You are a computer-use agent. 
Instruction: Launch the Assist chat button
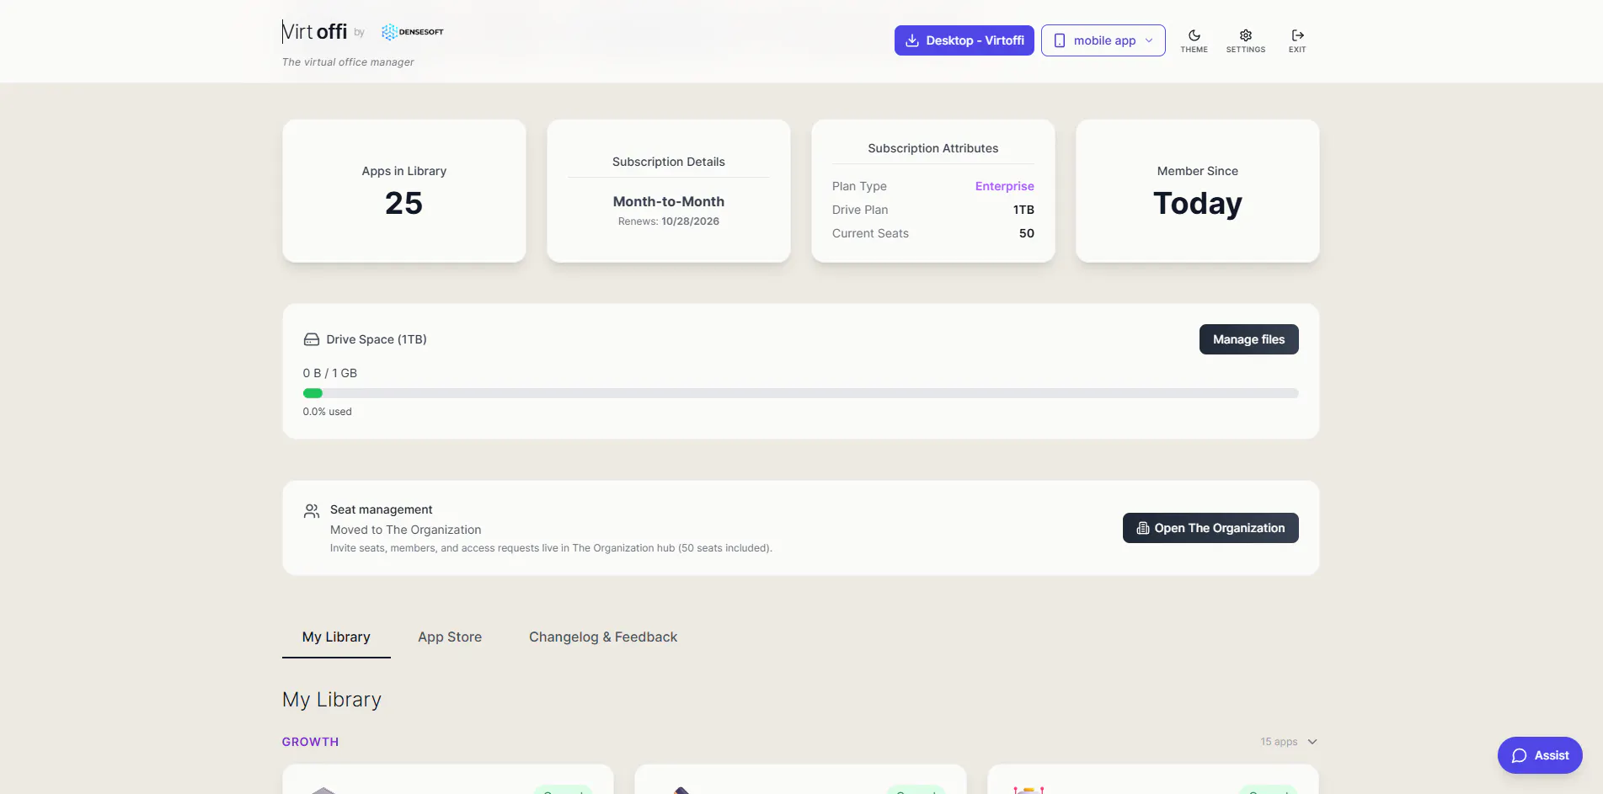(1539, 755)
